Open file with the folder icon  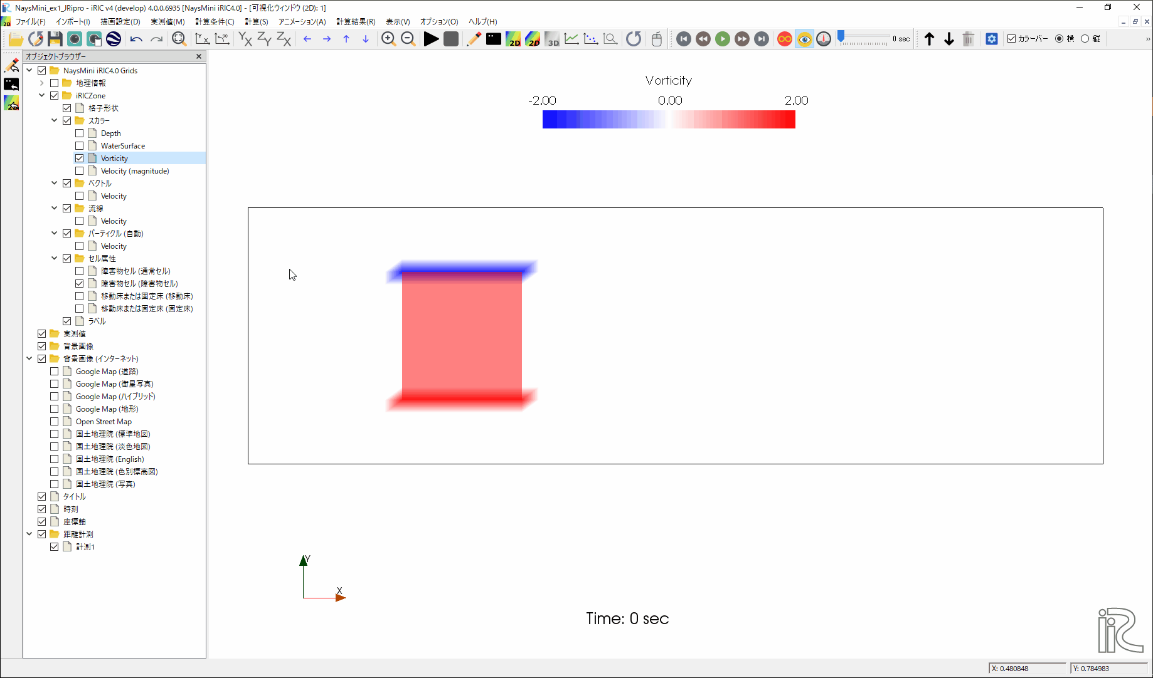[16, 39]
